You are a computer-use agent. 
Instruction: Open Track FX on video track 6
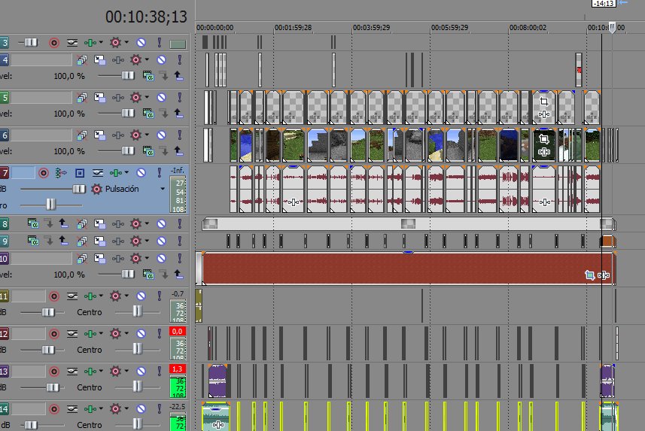pyautogui.click(x=118, y=135)
